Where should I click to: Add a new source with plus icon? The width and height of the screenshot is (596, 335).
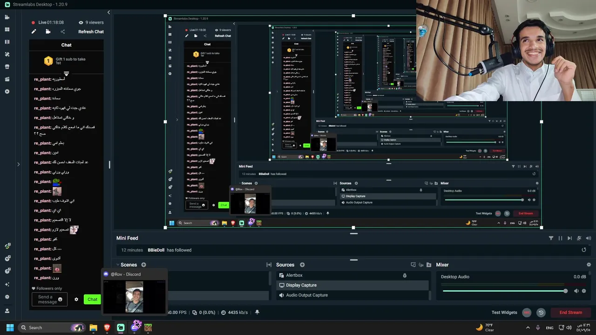[302, 265]
